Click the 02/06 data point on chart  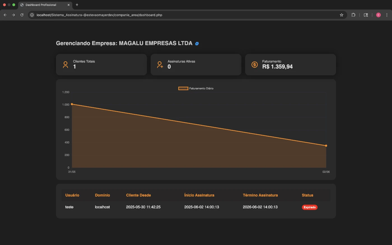(326, 146)
